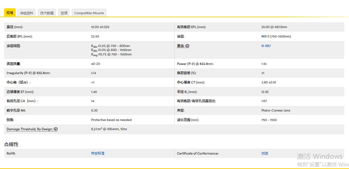Select the 规格 tab

pos(10,13)
